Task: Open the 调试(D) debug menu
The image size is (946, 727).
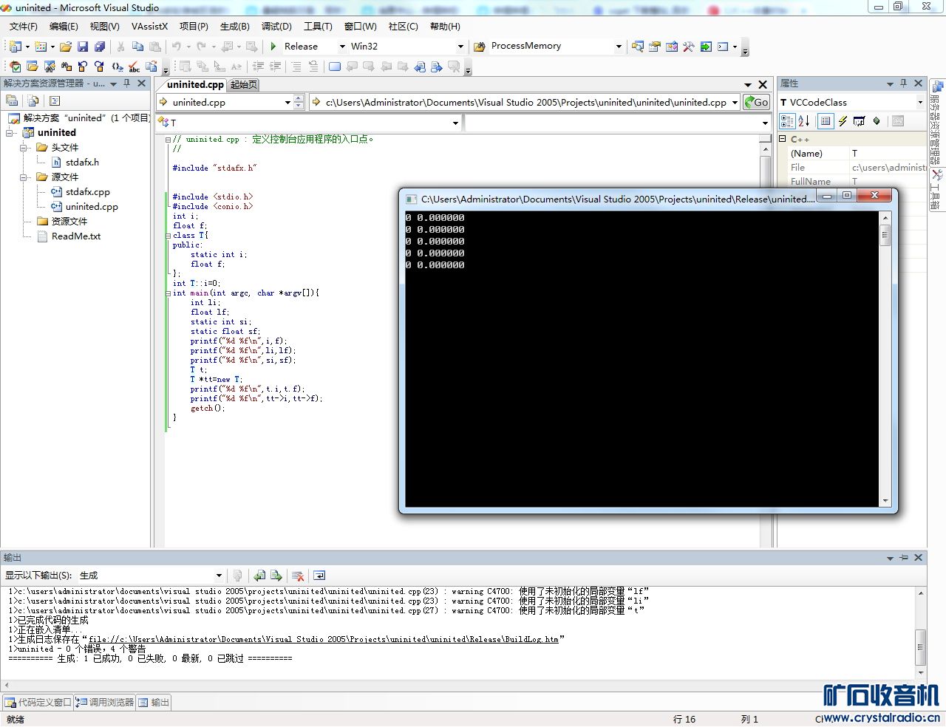Action: (276, 27)
